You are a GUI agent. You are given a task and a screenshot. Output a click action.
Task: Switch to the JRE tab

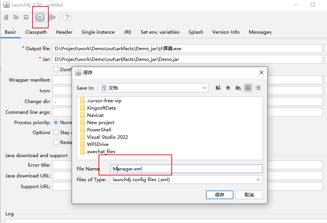(127, 32)
